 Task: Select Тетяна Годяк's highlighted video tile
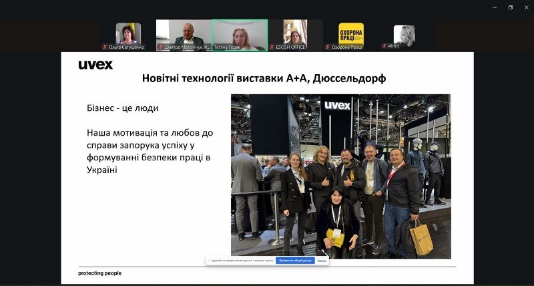(240, 35)
